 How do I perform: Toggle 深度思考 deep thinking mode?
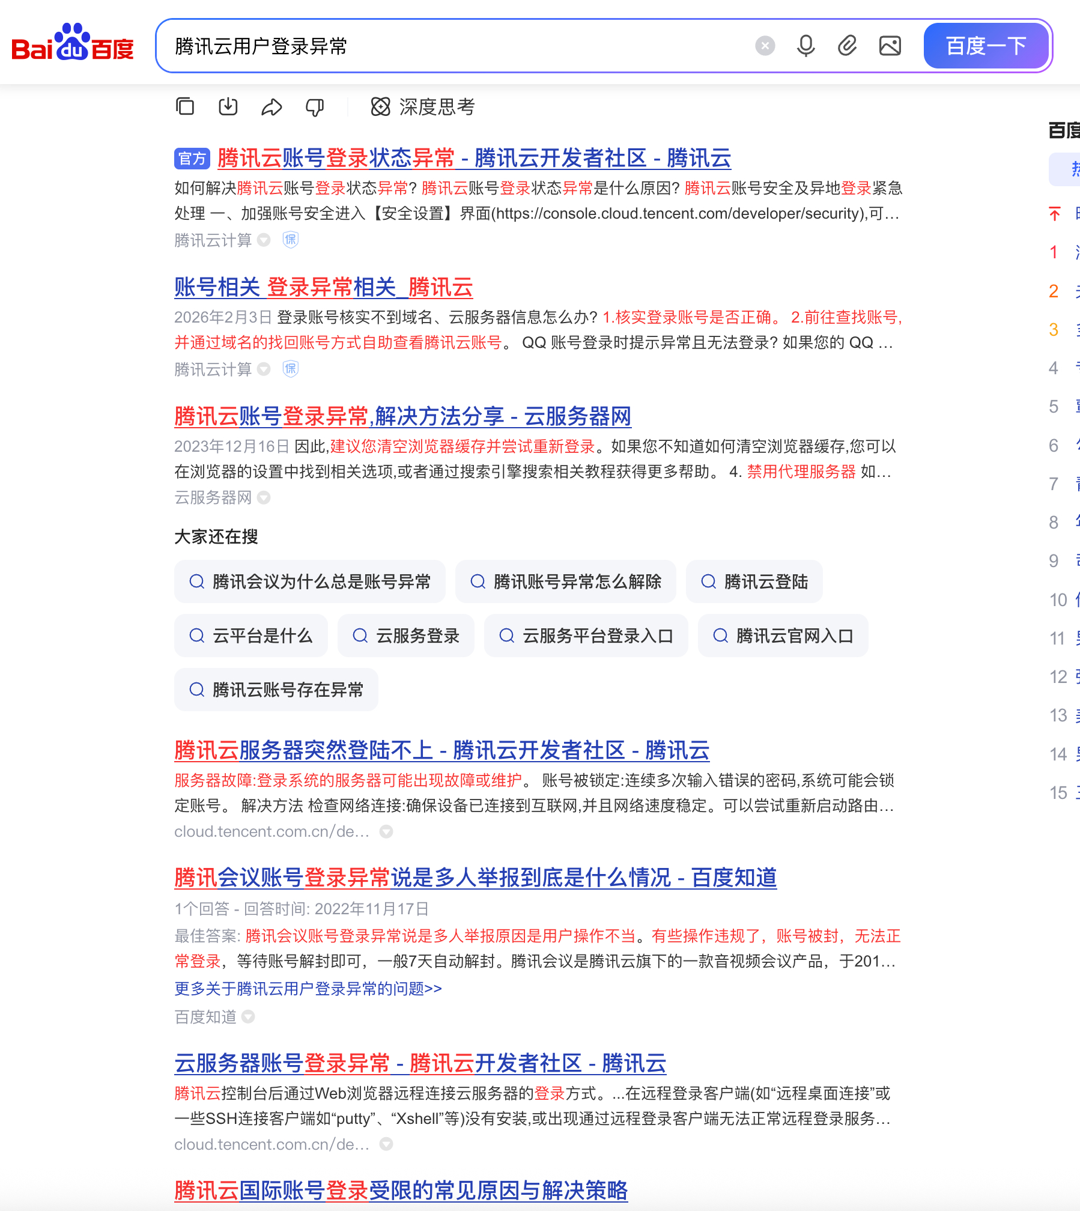coord(420,108)
